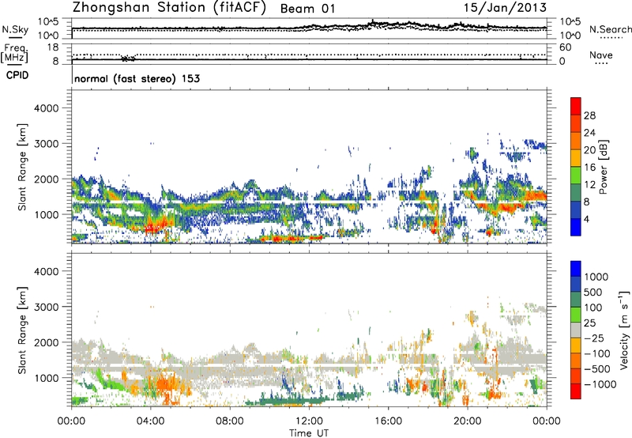Image resolution: width=632 pixels, height=438 pixels.
Task: Pick the yellow 16-20 dB power colorbar segment
Action: [576, 158]
